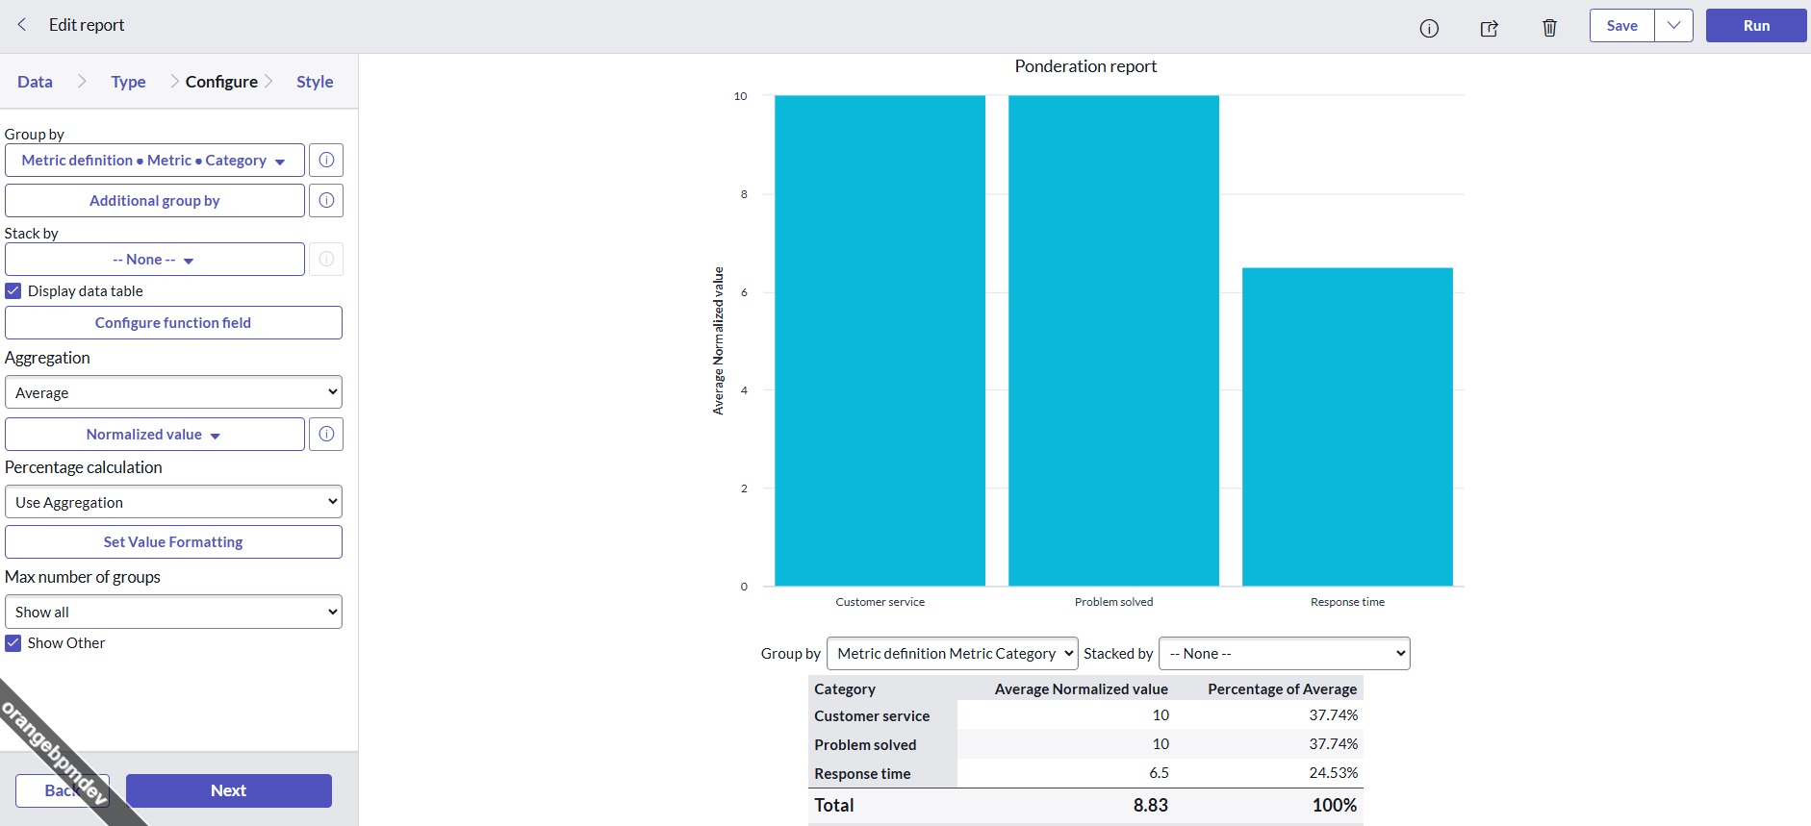The image size is (1811, 826).
Task: Select Problem solved row label in table
Action: [865, 745]
